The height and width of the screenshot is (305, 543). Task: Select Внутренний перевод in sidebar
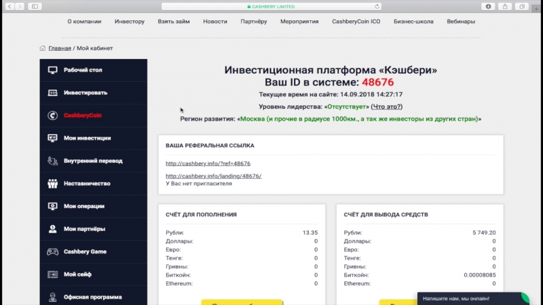pyautogui.click(x=93, y=161)
